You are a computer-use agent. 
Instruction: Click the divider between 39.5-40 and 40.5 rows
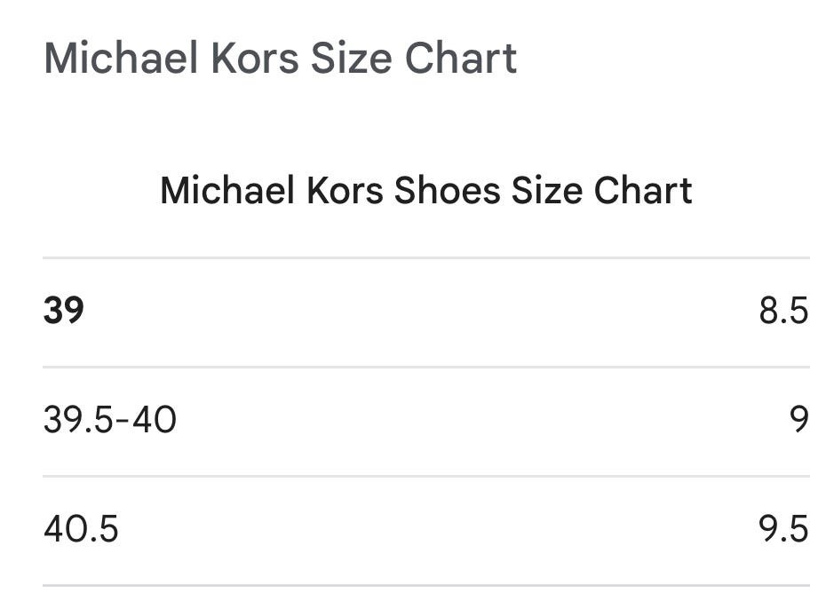click(x=425, y=476)
